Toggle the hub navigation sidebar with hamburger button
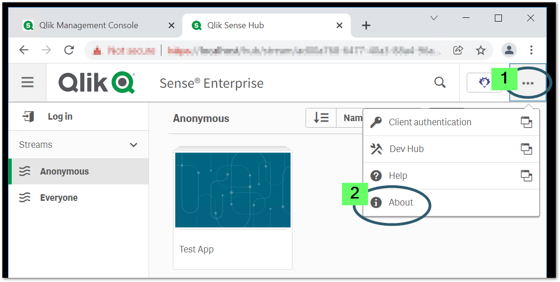This screenshot has height=282, width=560. [x=27, y=82]
